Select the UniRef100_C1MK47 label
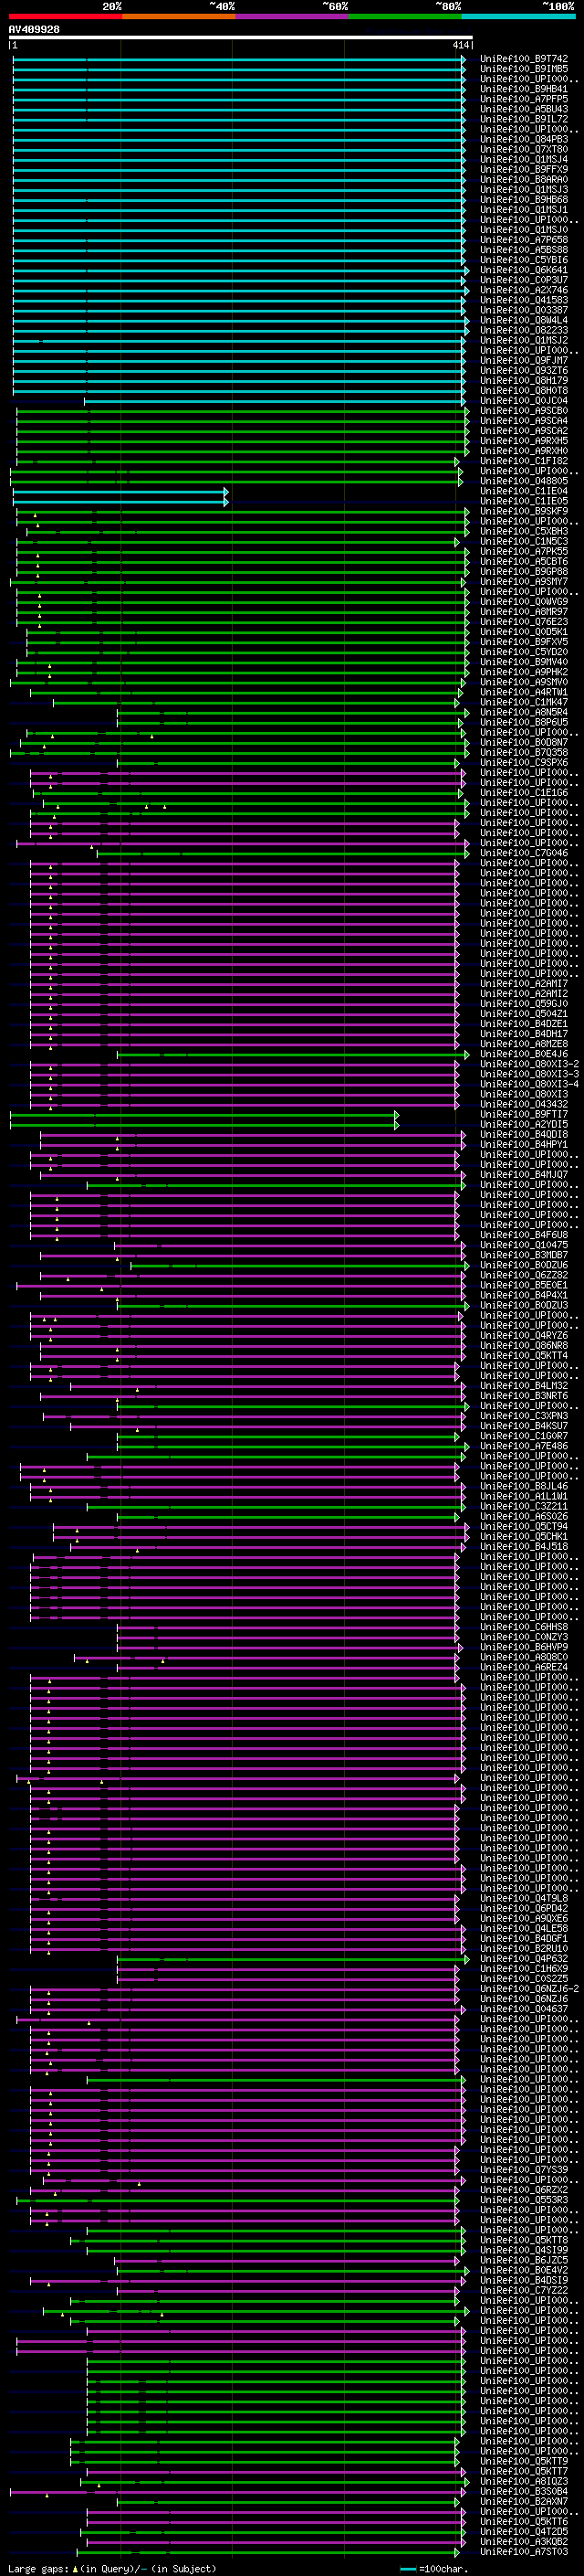The width and height of the screenshot is (584, 2576). coord(524,702)
